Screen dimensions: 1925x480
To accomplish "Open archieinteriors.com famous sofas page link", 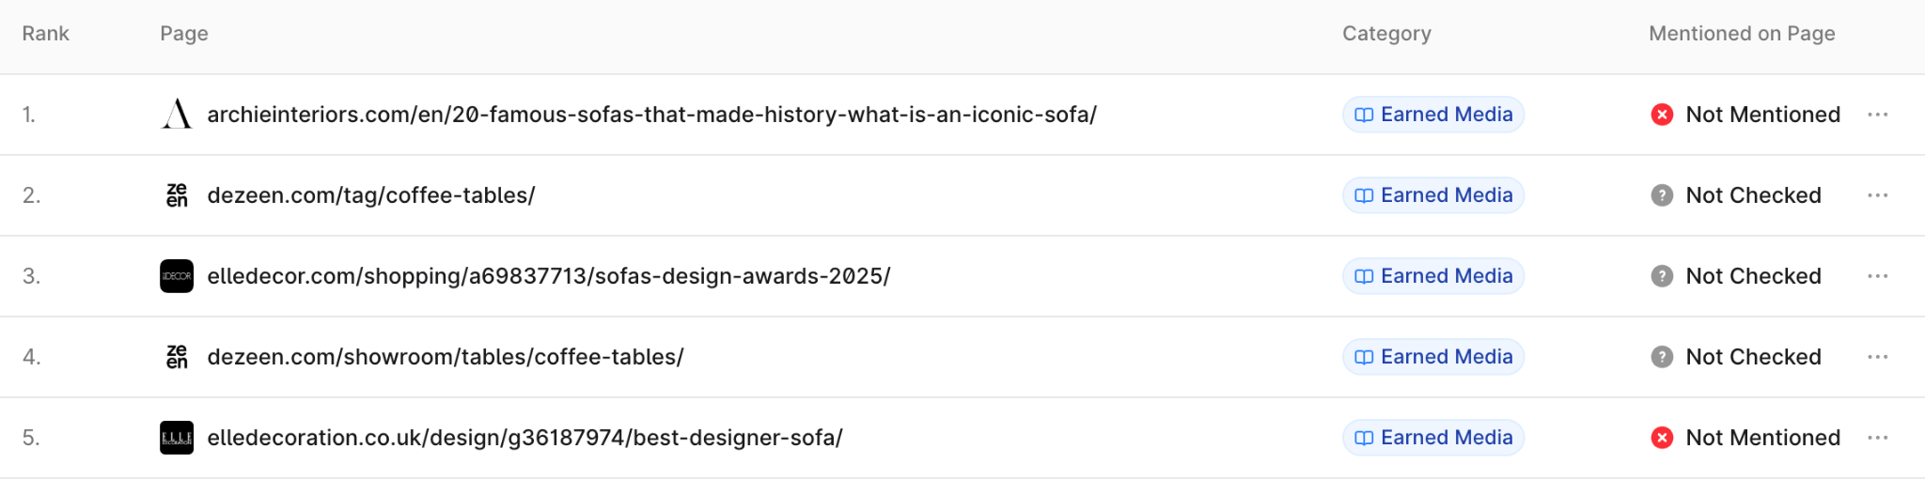I will [651, 115].
